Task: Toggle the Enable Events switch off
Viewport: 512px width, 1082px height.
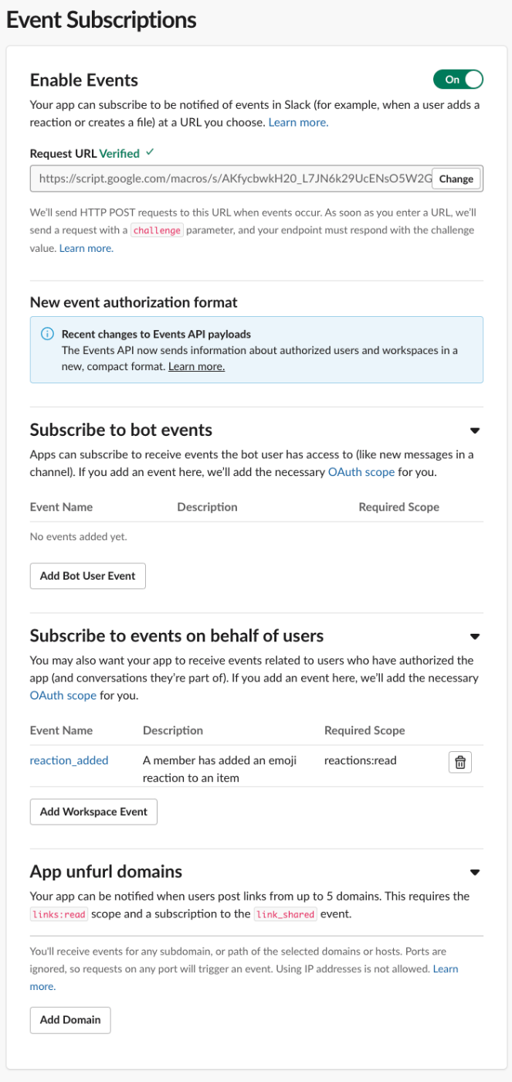Action: pos(458,80)
